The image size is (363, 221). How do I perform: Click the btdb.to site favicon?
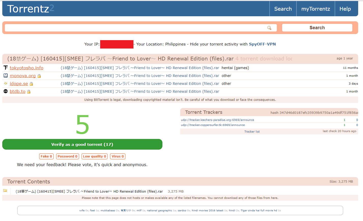click(6, 91)
